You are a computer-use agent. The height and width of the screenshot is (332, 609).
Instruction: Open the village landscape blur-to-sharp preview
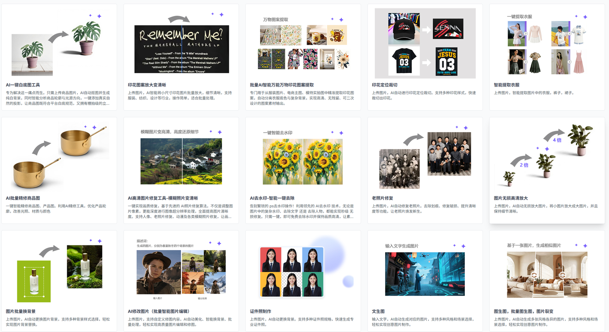pos(181,157)
